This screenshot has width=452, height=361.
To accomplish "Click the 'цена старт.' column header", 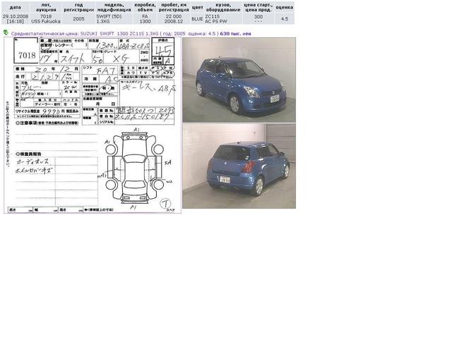I will coord(258,8).
